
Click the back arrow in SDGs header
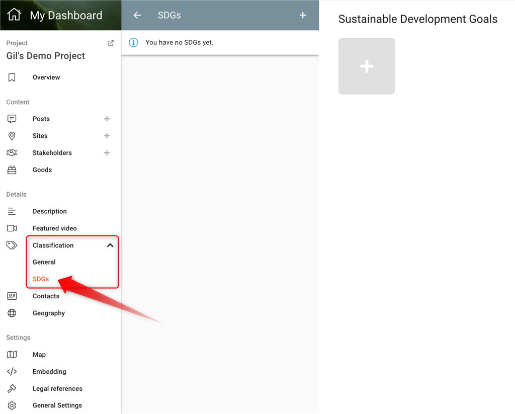(x=137, y=15)
